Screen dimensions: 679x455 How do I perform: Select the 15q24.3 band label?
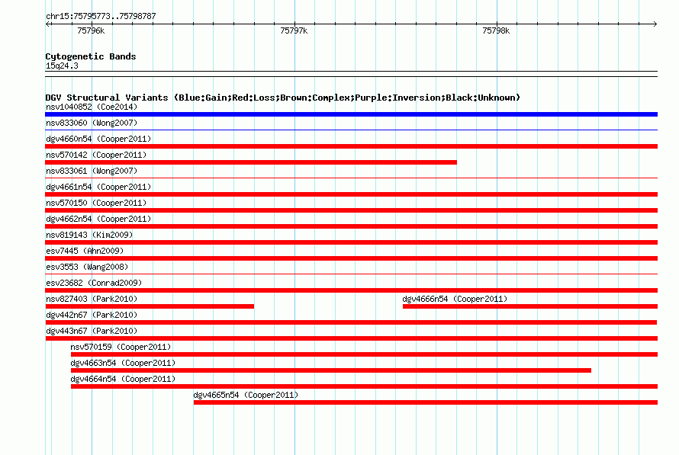pyautogui.click(x=62, y=66)
